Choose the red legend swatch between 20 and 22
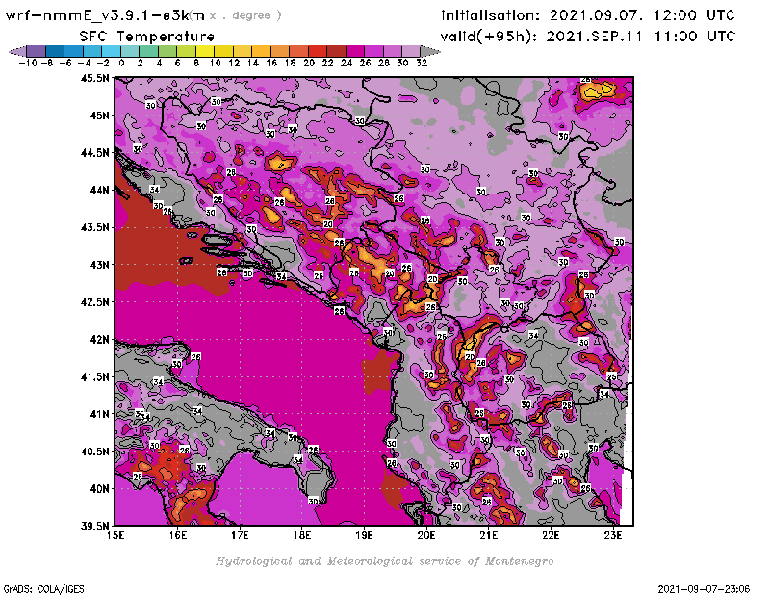 tap(319, 51)
